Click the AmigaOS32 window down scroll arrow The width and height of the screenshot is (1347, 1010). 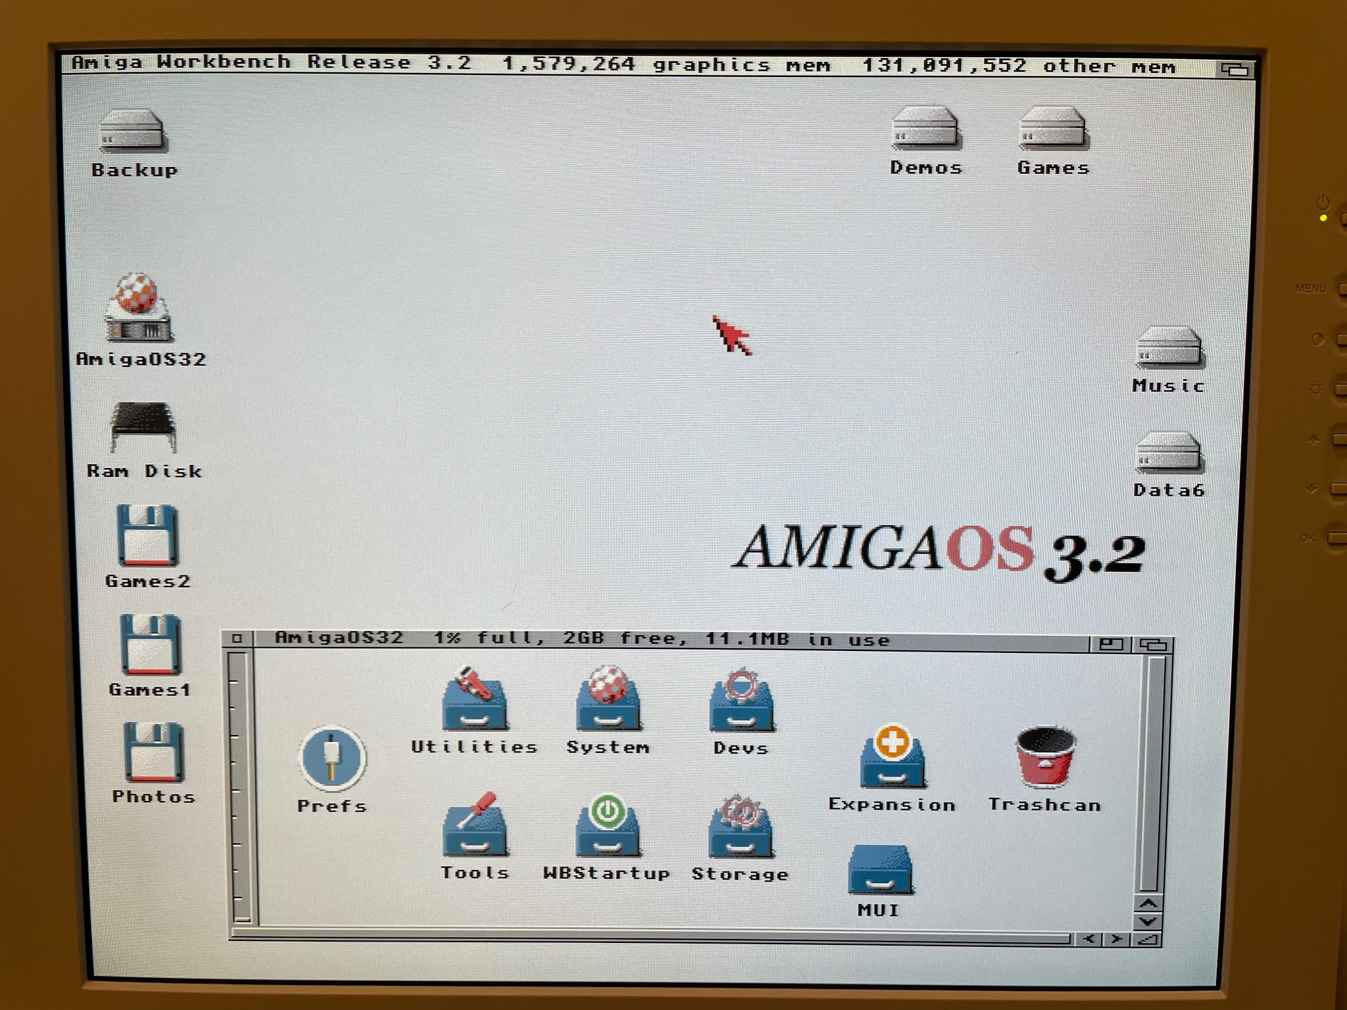(1148, 922)
